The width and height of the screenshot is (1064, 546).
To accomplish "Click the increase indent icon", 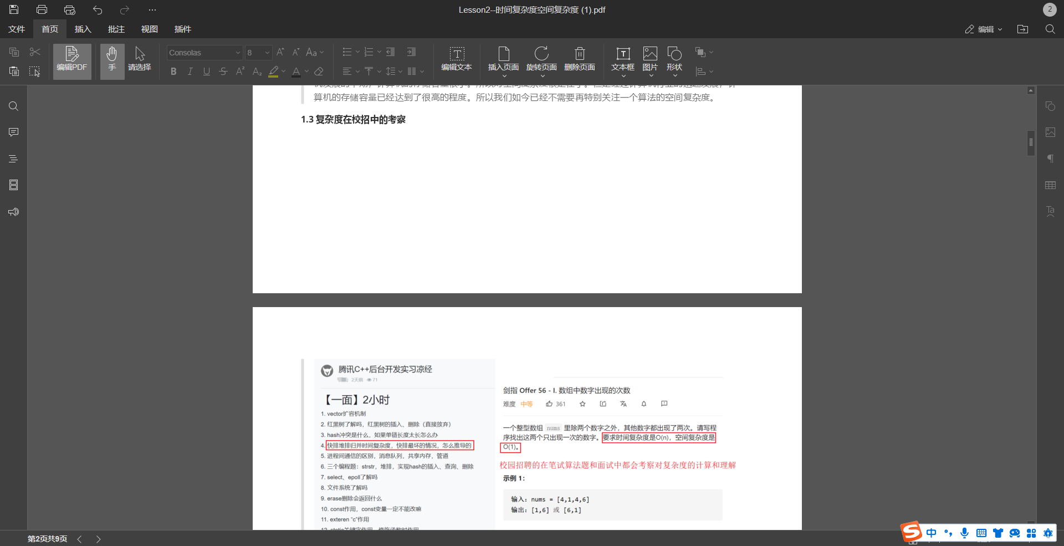I will click(411, 52).
